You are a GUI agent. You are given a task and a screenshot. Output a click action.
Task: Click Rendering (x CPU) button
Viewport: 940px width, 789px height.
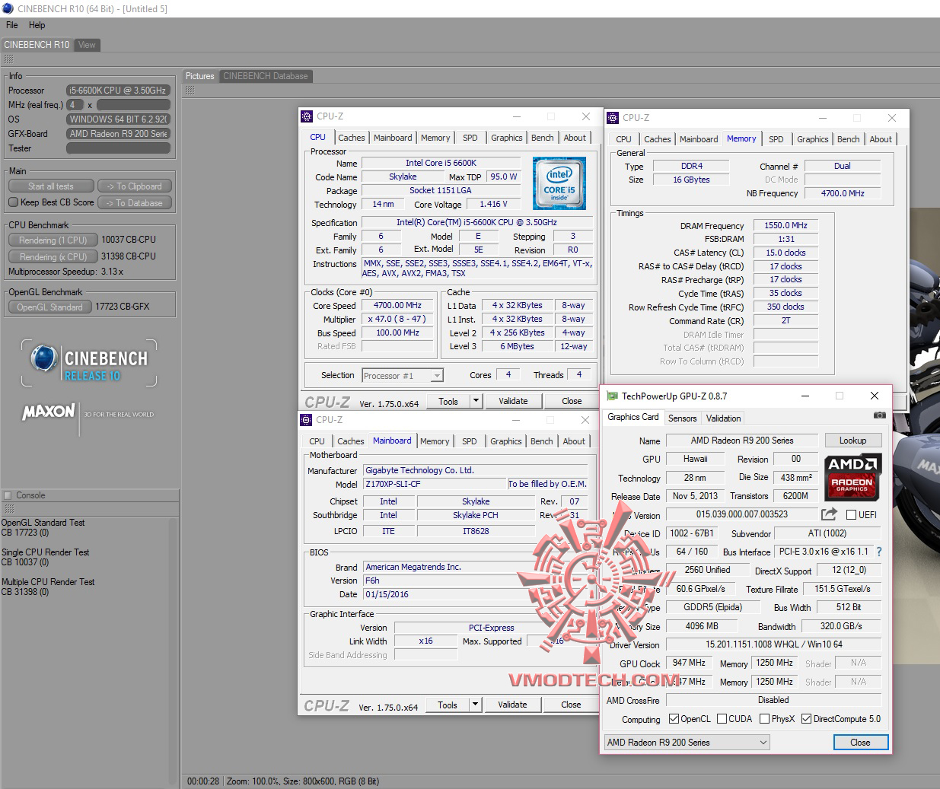point(53,256)
